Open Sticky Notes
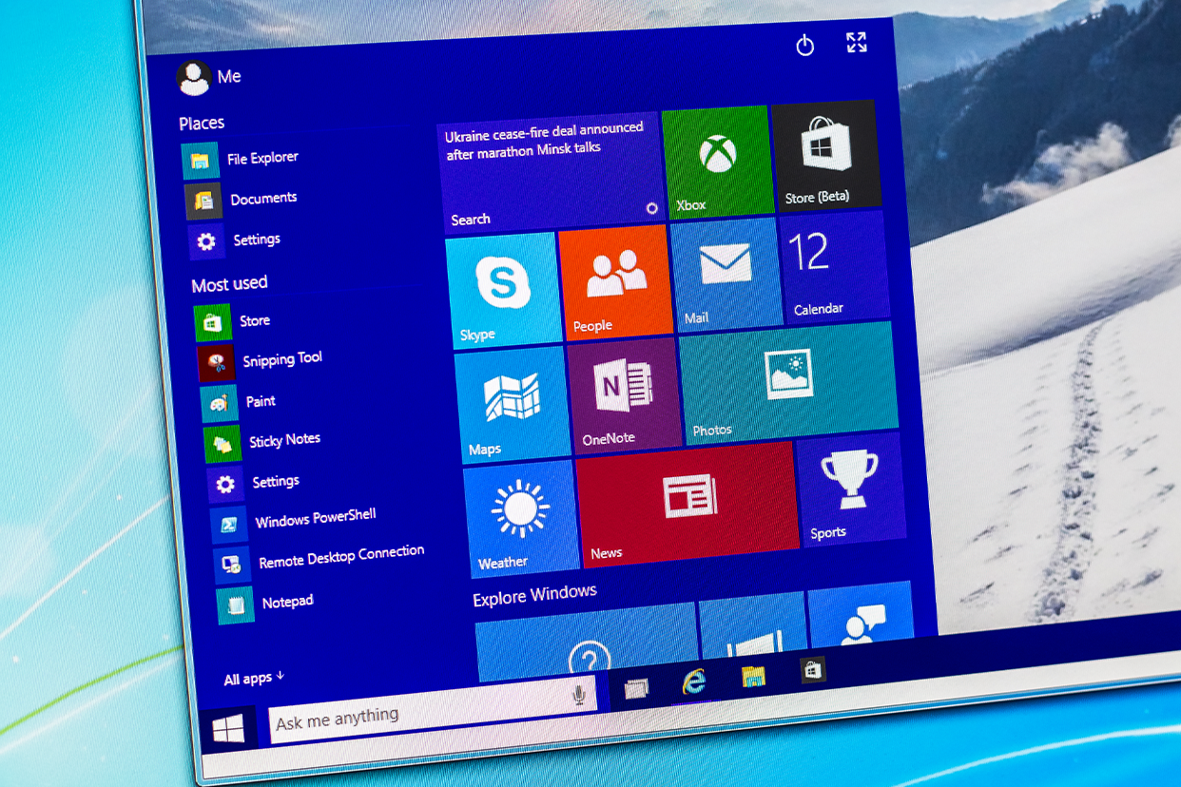Screen dimensions: 1181x787 pos(262,442)
